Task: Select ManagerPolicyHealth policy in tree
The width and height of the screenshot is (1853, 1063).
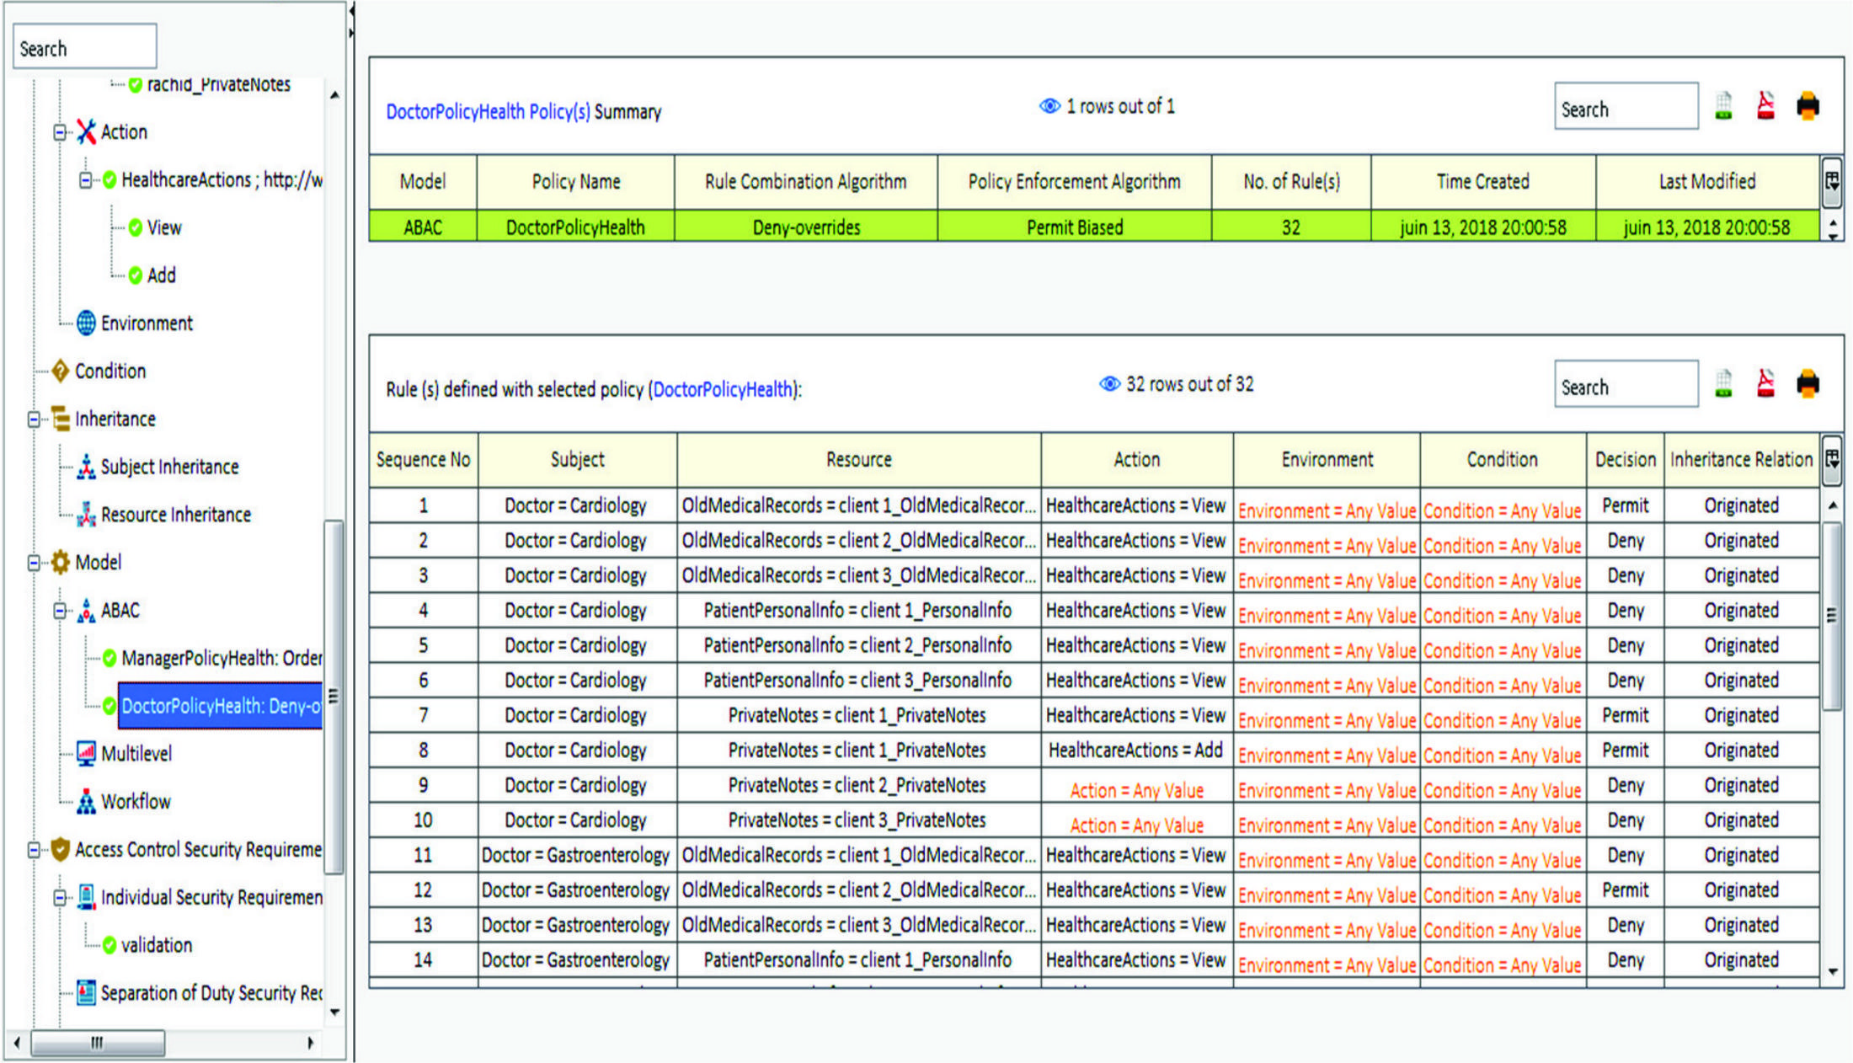Action: [x=222, y=658]
